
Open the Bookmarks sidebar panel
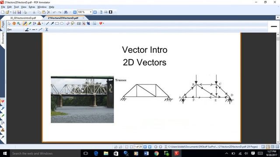click(x=3, y=38)
